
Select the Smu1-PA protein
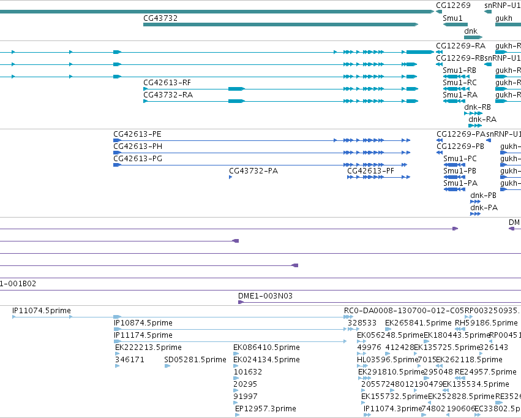tap(454, 189)
